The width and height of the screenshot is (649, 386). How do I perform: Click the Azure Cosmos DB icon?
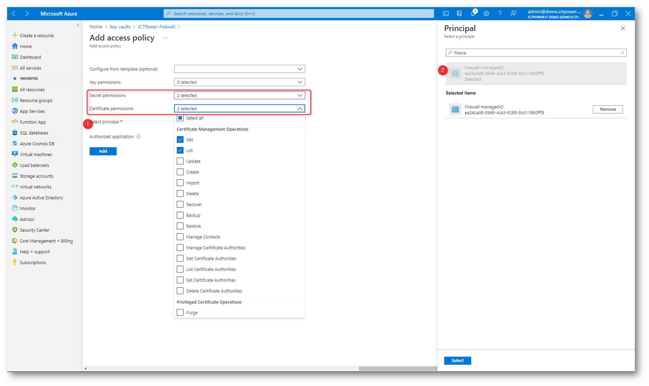click(x=15, y=143)
